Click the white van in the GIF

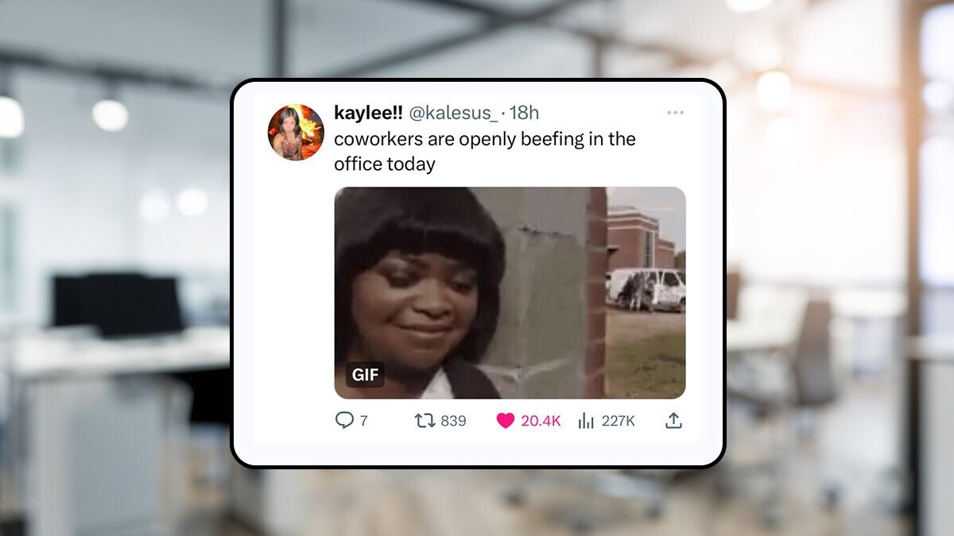pyautogui.click(x=646, y=290)
